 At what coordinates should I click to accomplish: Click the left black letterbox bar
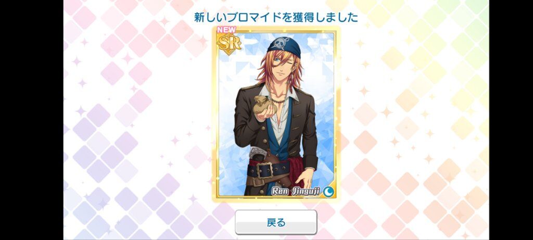tap(32, 120)
